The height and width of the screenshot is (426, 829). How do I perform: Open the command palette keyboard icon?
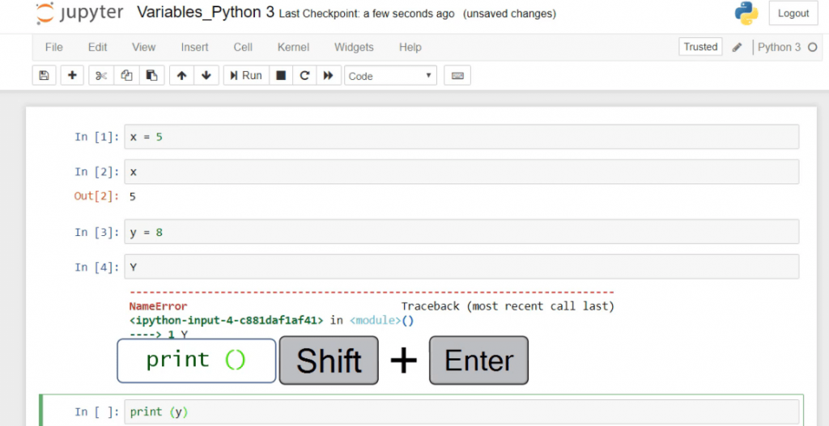tap(457, 75)
